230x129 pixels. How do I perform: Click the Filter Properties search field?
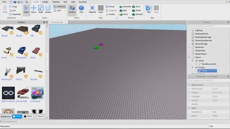click(208, 80)
